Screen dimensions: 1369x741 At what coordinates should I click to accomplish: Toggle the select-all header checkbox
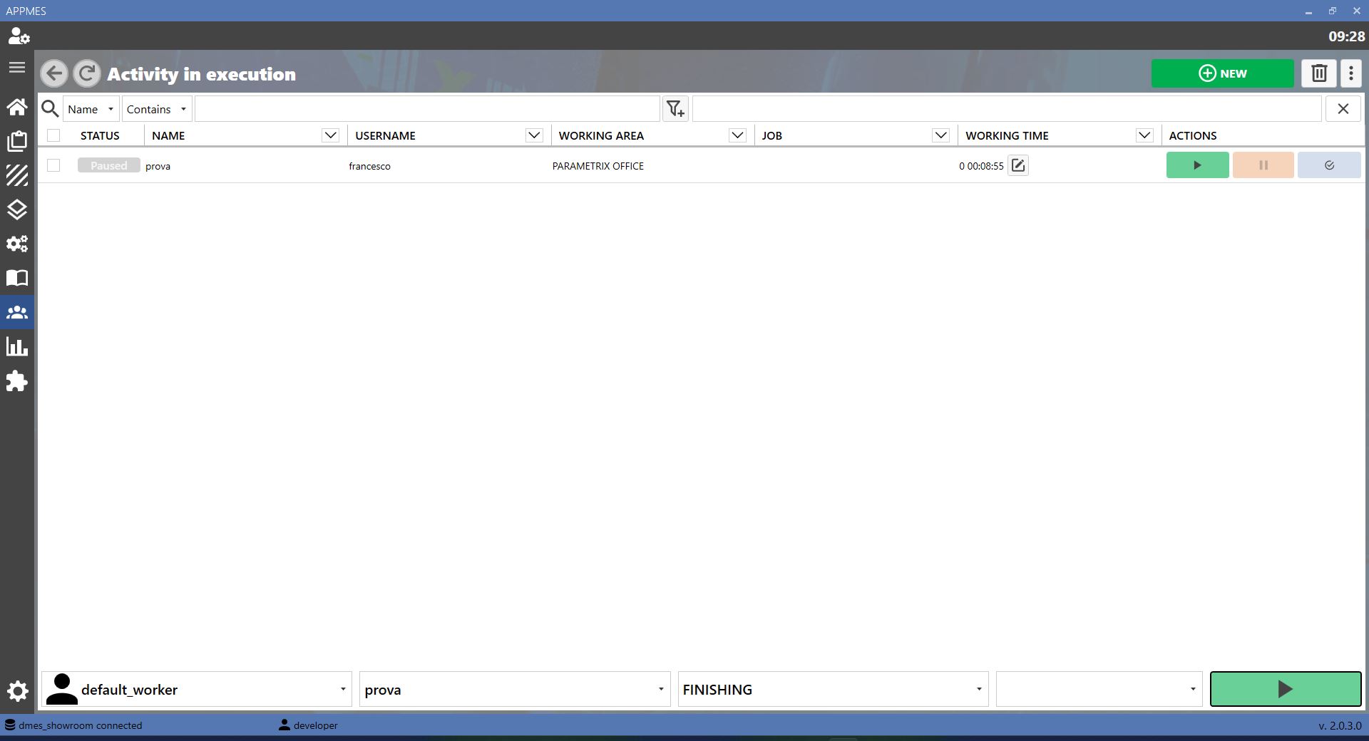[x=53, y=135]
